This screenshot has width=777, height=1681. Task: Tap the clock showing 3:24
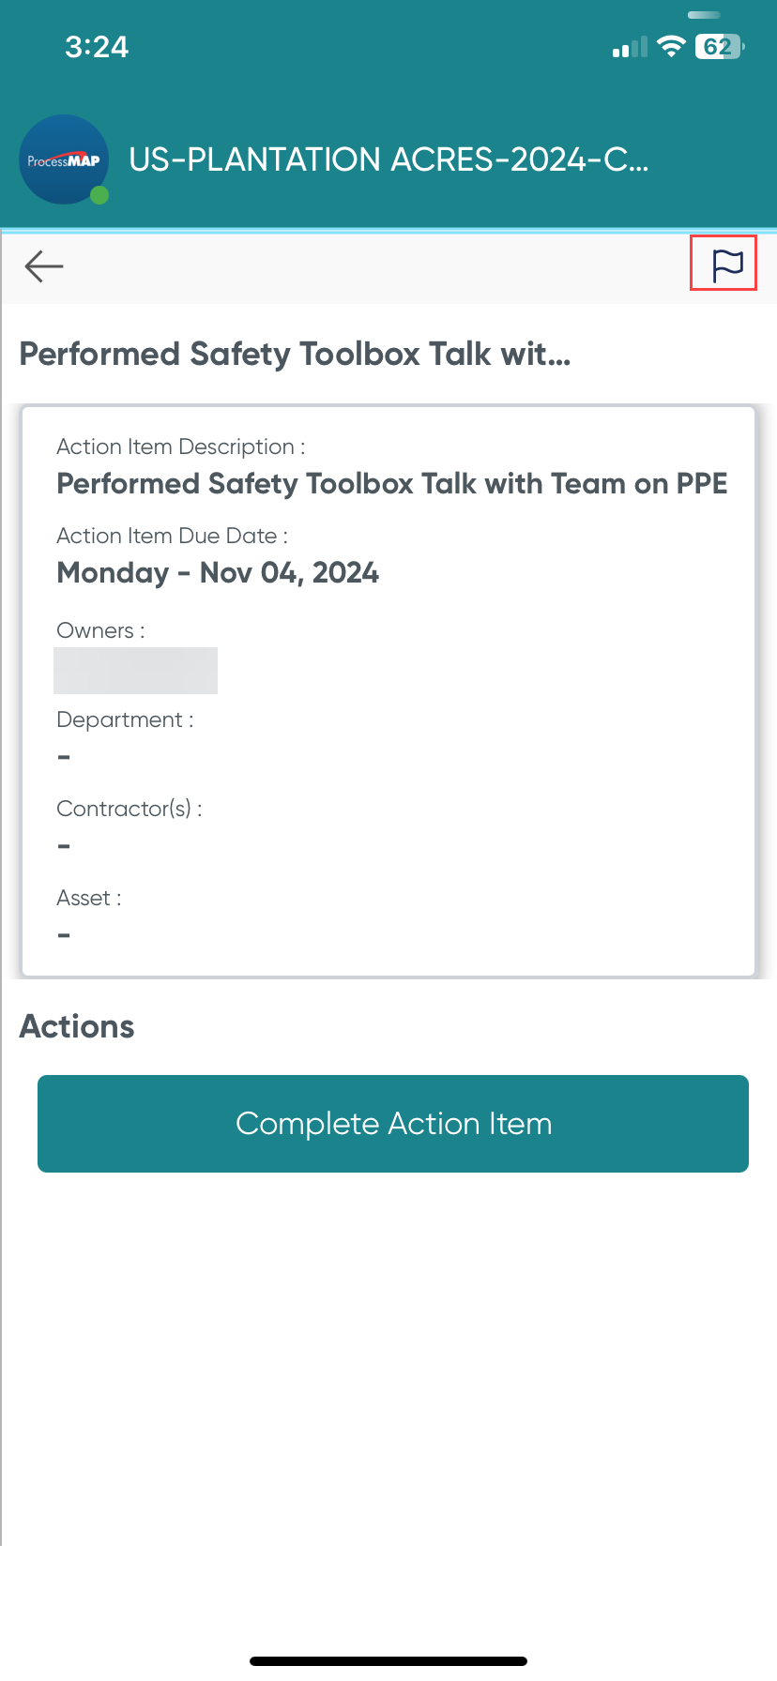click(98, 46)
